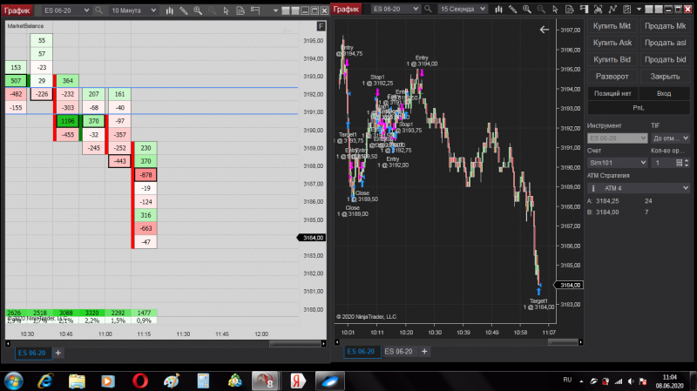Viewport: 697px width, 391px height.
Task: Click Купить Bid button
Action: point(612,59)
